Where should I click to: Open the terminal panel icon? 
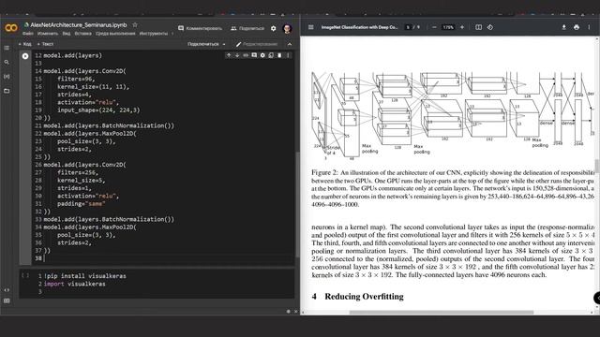tap(7, 300)
